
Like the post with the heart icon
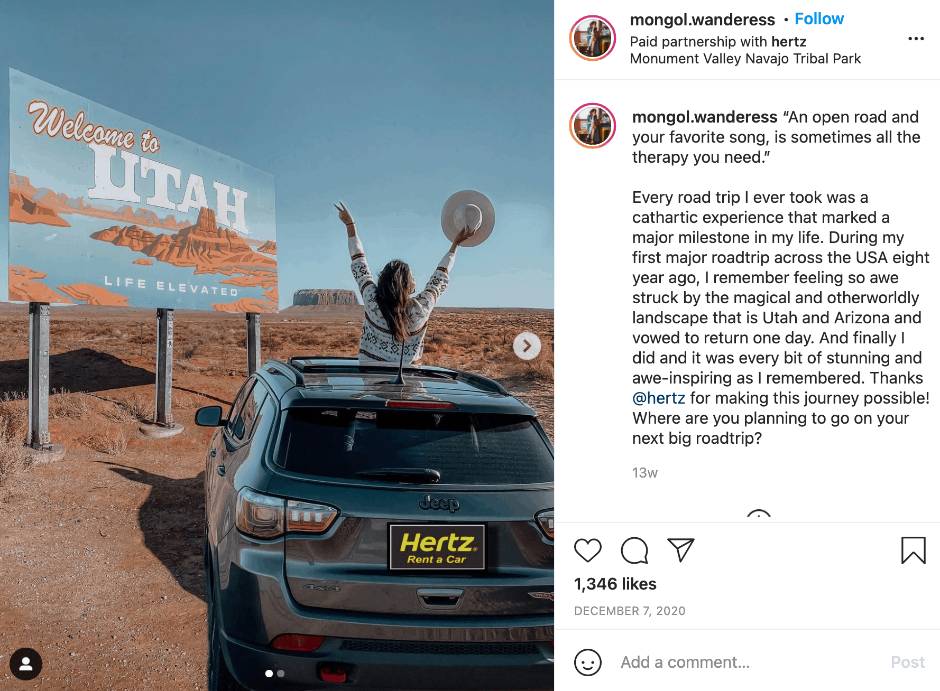coord(587,550)
